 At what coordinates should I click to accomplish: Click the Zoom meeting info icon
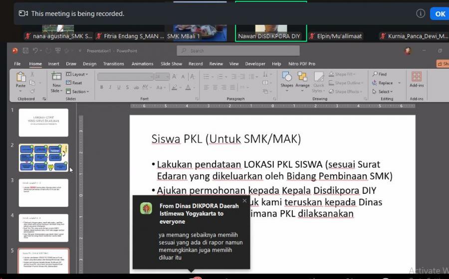pos(421,13)
